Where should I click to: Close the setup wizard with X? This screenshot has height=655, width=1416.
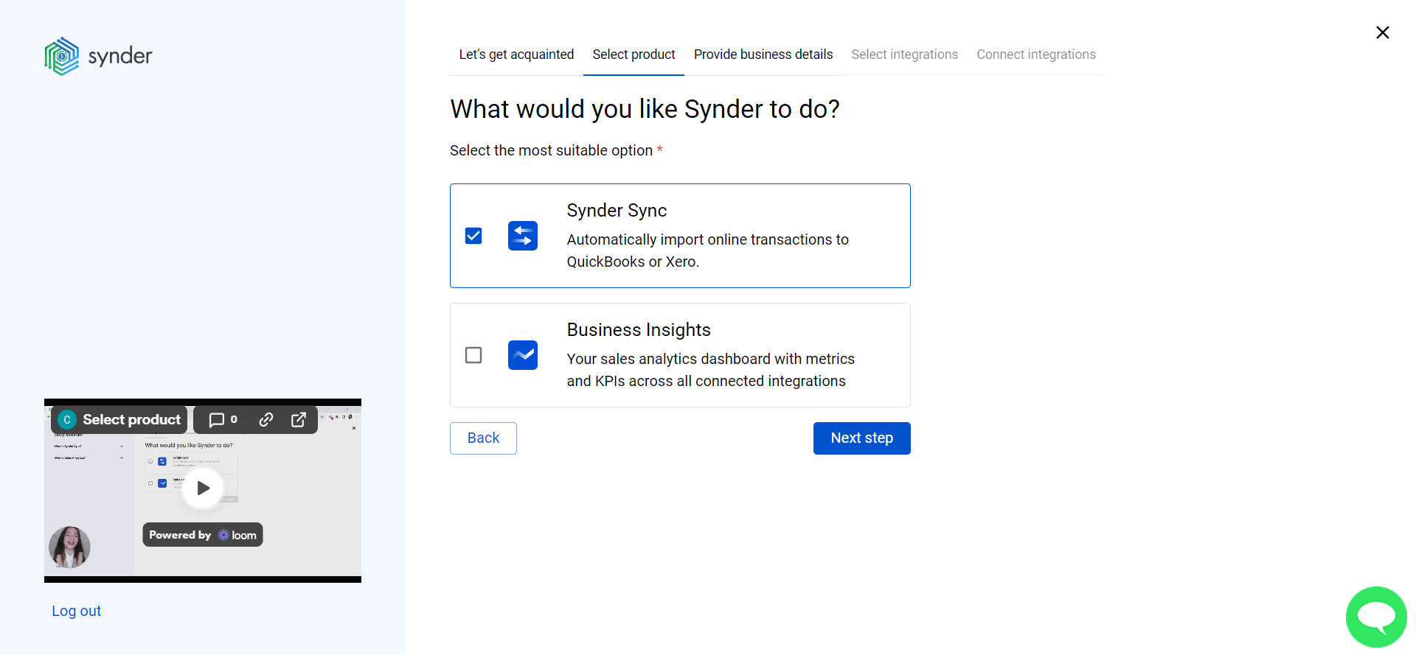click(1382, 32)
